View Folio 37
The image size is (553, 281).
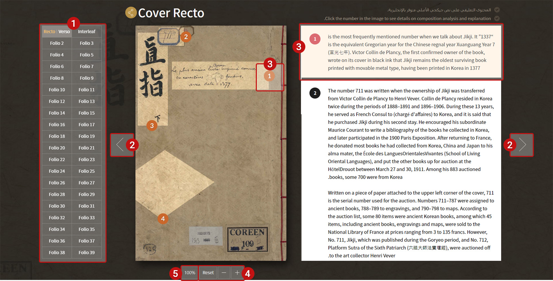[x=87, y=241]
